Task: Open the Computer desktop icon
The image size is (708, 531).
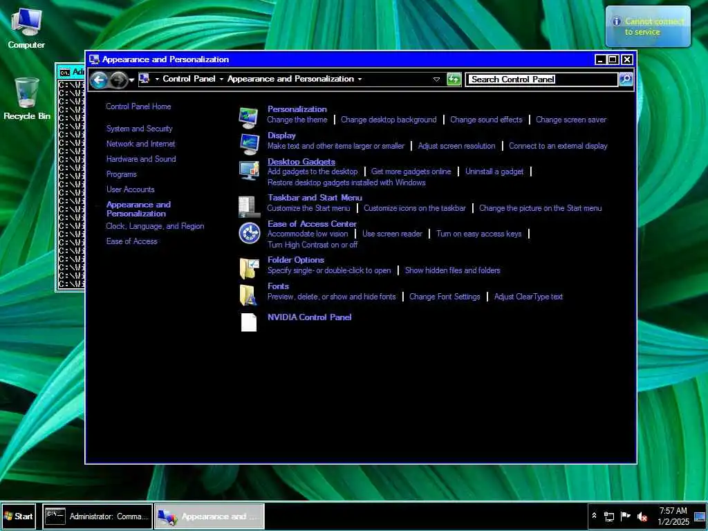Action: point(26,29)
